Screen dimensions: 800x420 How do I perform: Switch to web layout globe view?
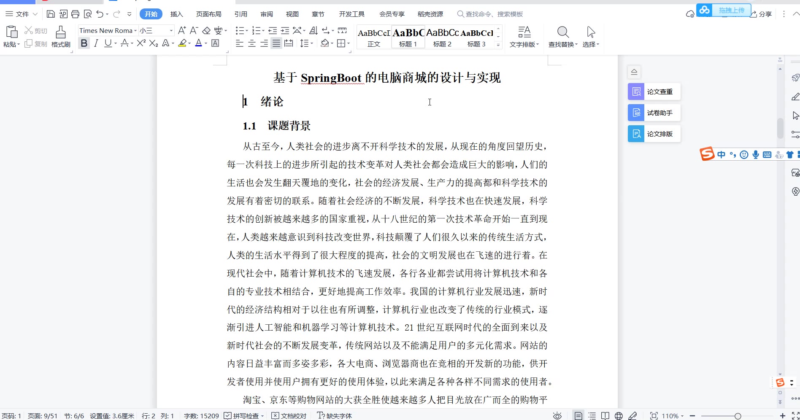pos(619,416)
